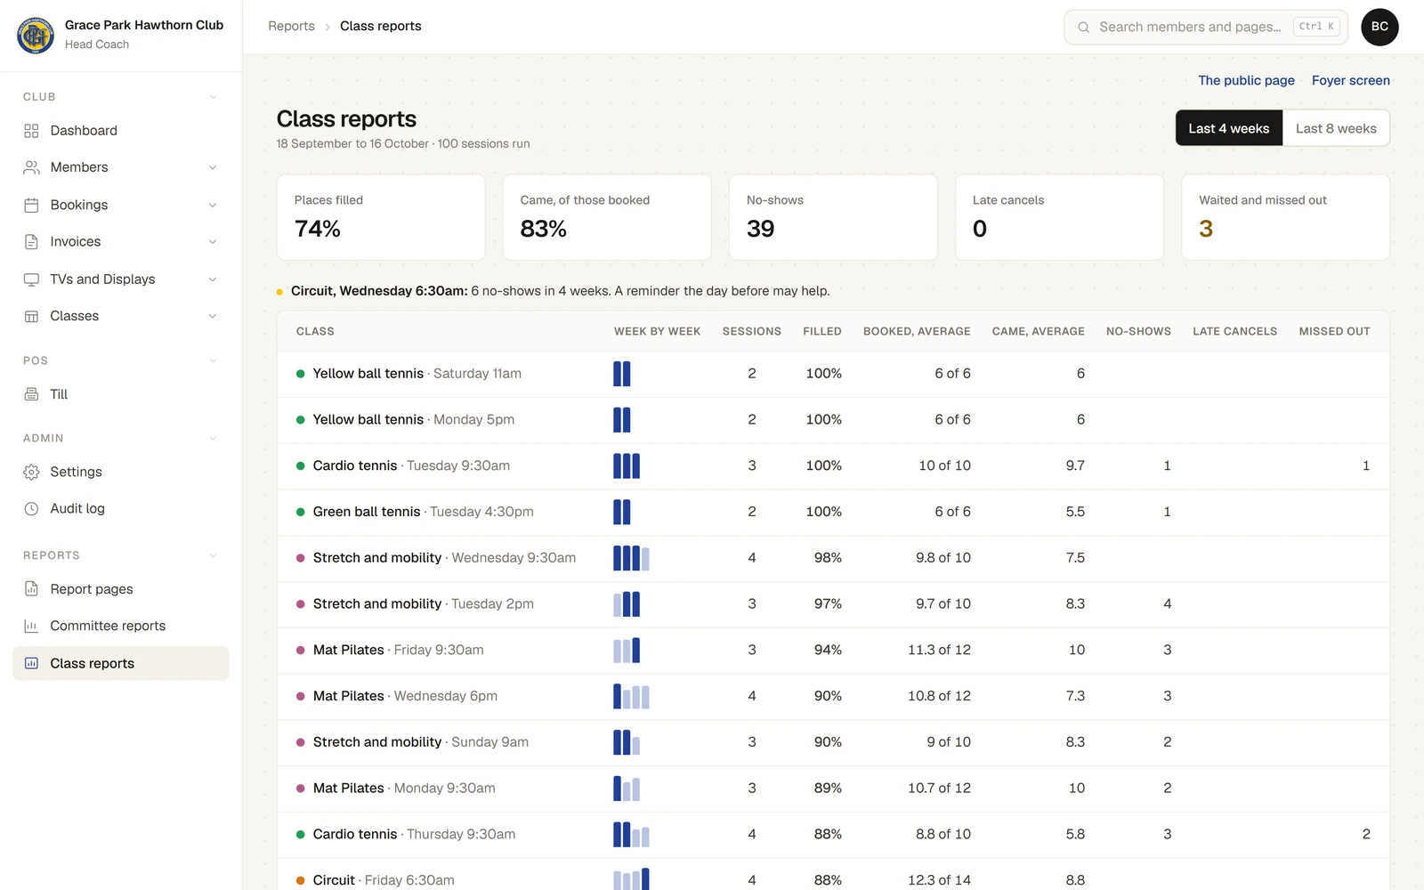Go to Report pages
This screenshot has width=1424, height=890.
(121, 589)
